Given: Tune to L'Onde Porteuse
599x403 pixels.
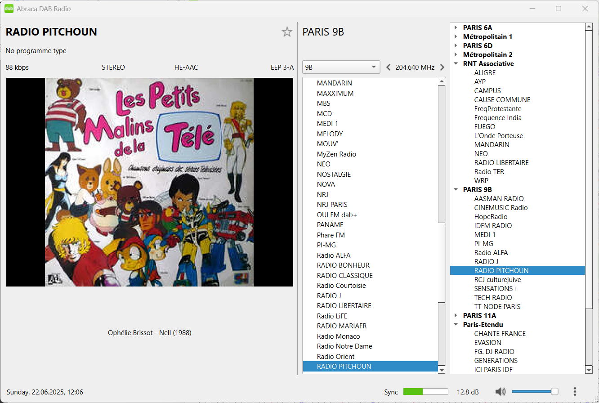Looking at the screenshot, I should 499,136.
